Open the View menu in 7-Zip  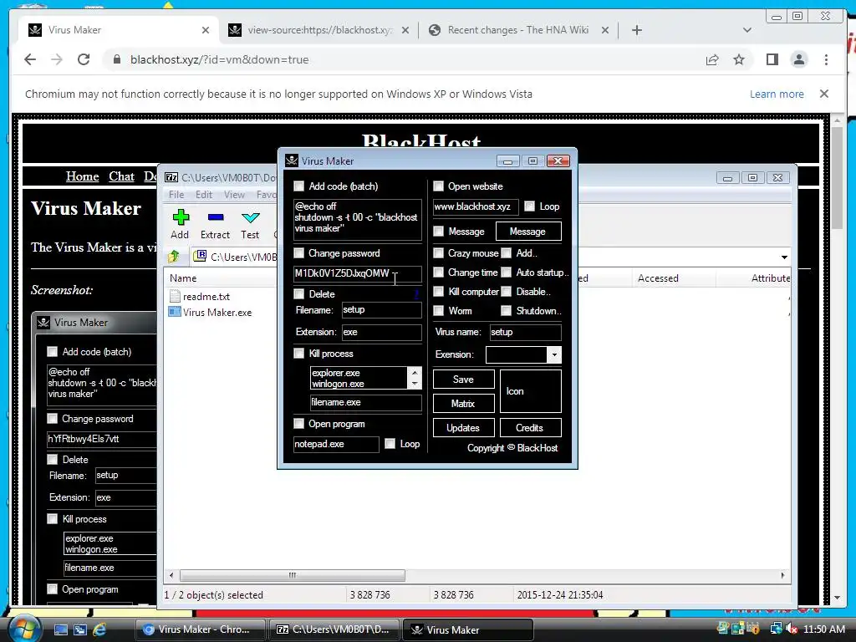[234, 194]
